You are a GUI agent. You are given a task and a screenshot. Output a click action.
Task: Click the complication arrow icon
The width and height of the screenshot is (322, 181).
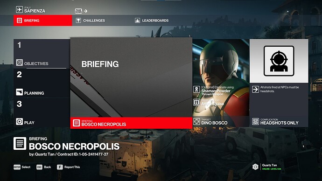pyautogui.click(x=255, y=89)
